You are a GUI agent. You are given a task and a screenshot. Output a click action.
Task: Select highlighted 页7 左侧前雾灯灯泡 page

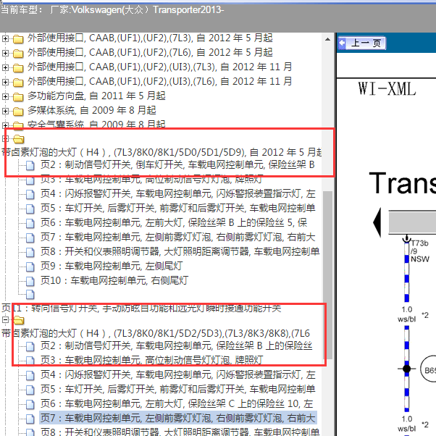pos(178,418)
